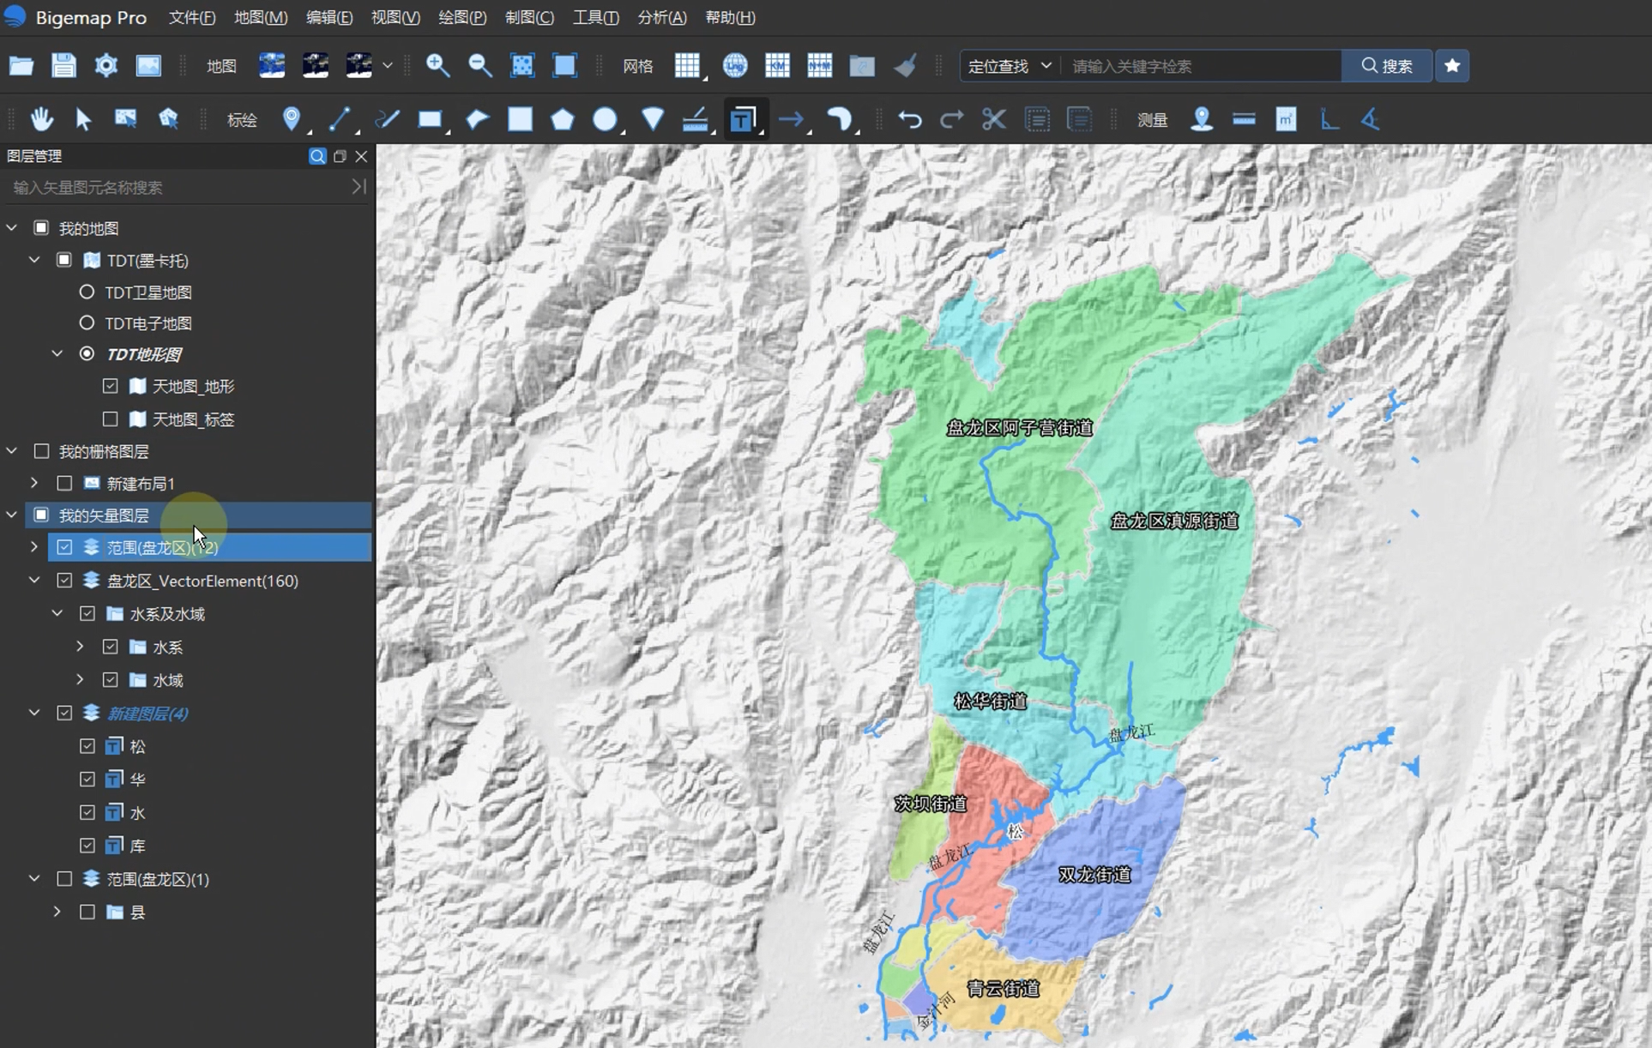The image size is (1652, 1048).
Task: Select TDT卫星地图 radio button
Action: pos(87,292)
